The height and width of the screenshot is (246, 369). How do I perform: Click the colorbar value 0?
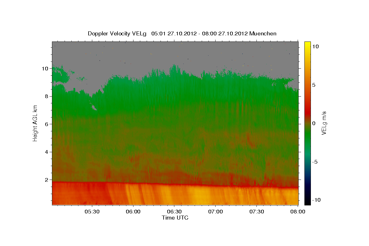point(314,123)
